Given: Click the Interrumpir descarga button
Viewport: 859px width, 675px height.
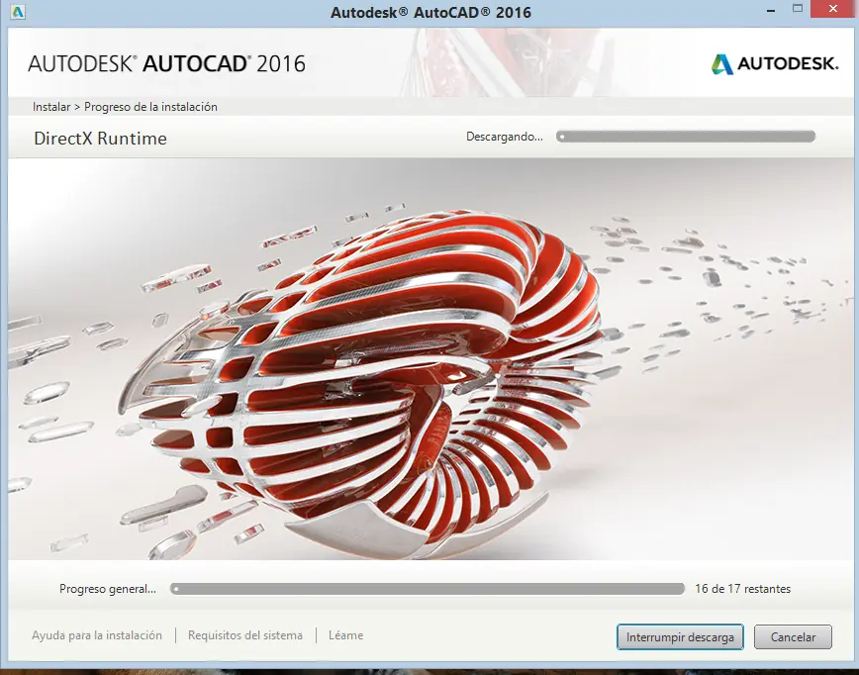Looking at the screenshot, I should click(680, 637).
